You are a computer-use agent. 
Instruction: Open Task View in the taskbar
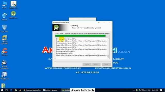click(x=6, y=90)
